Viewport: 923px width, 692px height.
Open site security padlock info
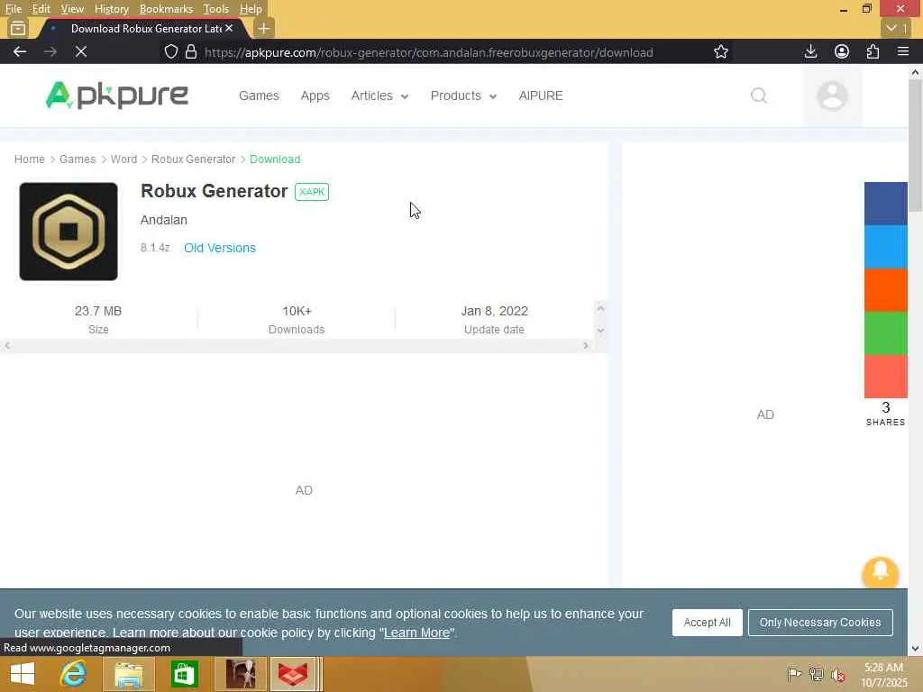click(x=191, y=51)
